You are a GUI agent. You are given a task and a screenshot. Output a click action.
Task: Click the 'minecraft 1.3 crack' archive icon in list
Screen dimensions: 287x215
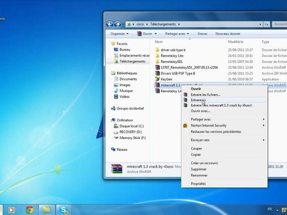[157, 85]
